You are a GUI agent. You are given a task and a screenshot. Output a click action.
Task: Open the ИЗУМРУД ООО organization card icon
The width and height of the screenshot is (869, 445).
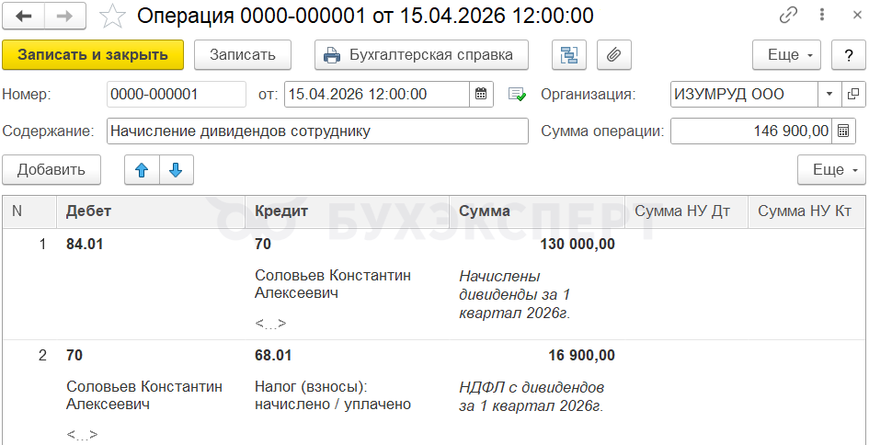853,94
